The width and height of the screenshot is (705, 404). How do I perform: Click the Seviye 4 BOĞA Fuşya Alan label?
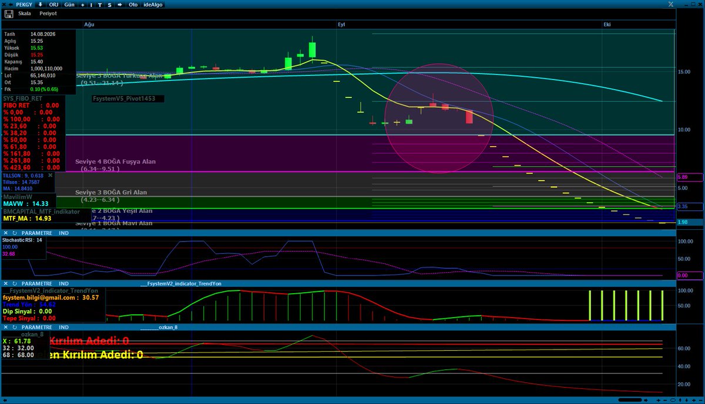pyautogui.click(x=115, y=161)
